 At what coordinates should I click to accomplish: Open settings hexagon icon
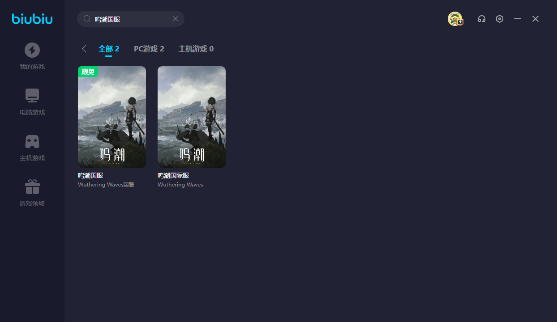point(500,19)
